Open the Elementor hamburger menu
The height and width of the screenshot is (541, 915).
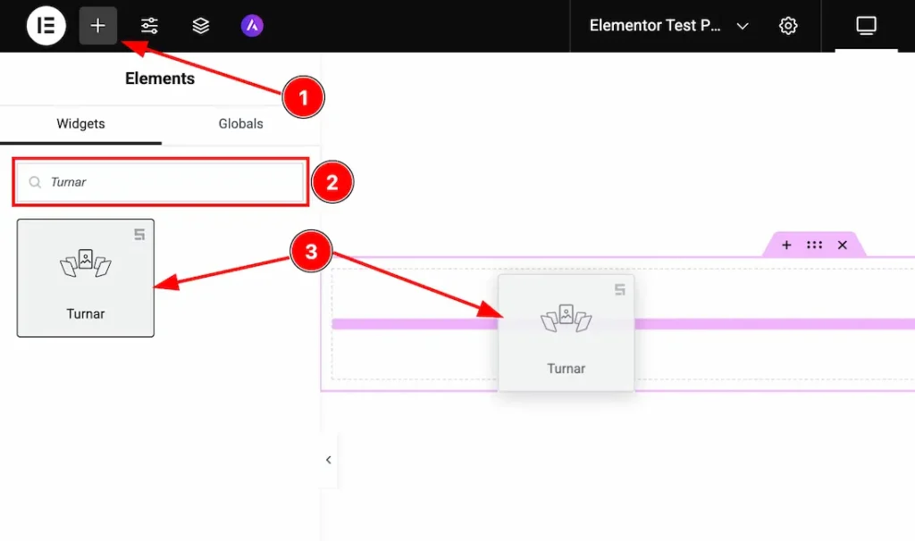pyautogui.click(x=46, y=25)
